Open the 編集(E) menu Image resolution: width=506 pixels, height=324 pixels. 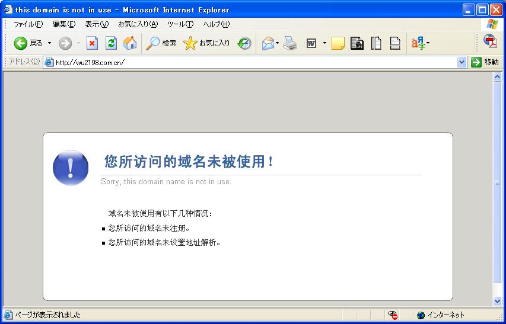[64, 24]
